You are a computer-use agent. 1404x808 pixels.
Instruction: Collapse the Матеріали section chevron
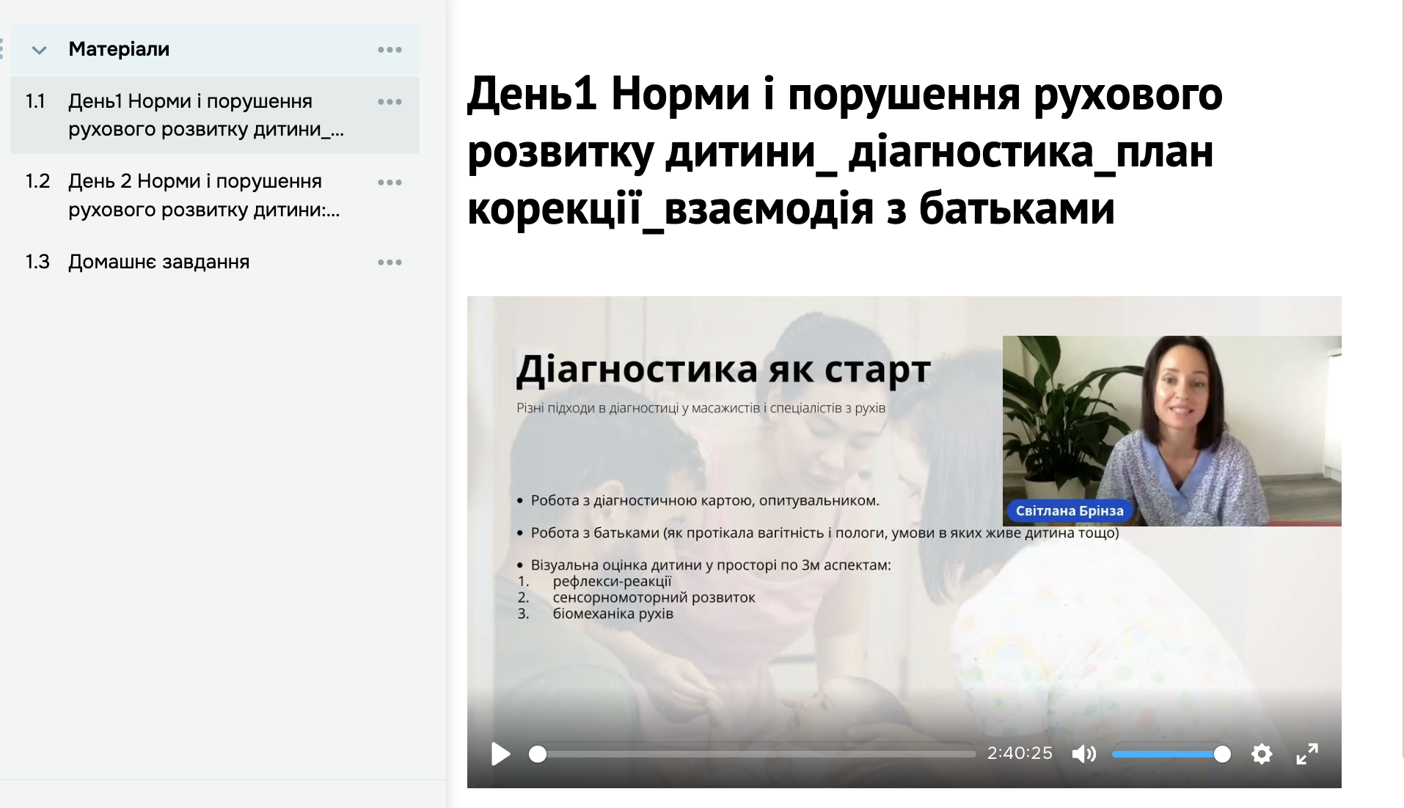[39, 50]
